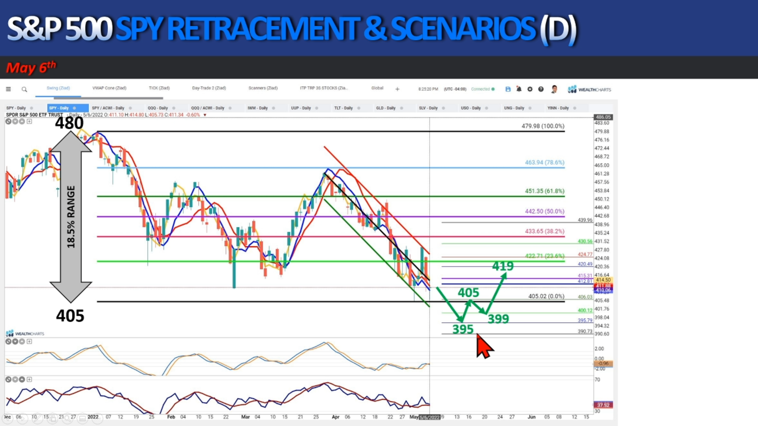Switch to Global workspace tab
758x426 pixels.
pyautogui.click(x=377, y=88)
